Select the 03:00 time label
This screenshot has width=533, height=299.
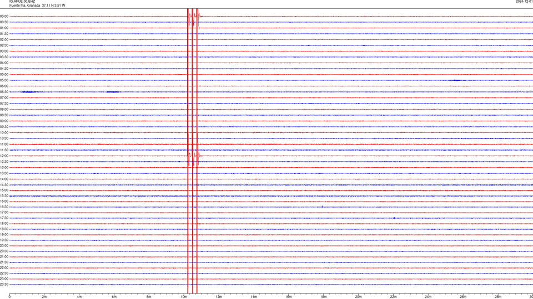click(4, 51)
